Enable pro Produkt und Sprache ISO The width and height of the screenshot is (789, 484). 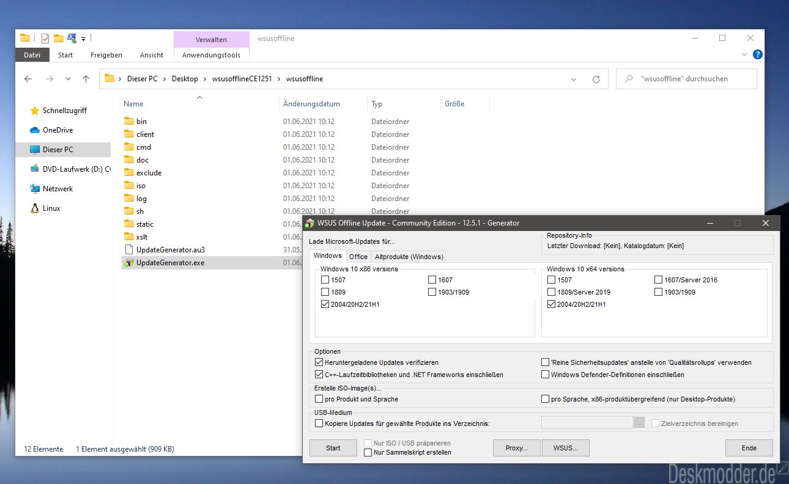[x=319, y=399]
